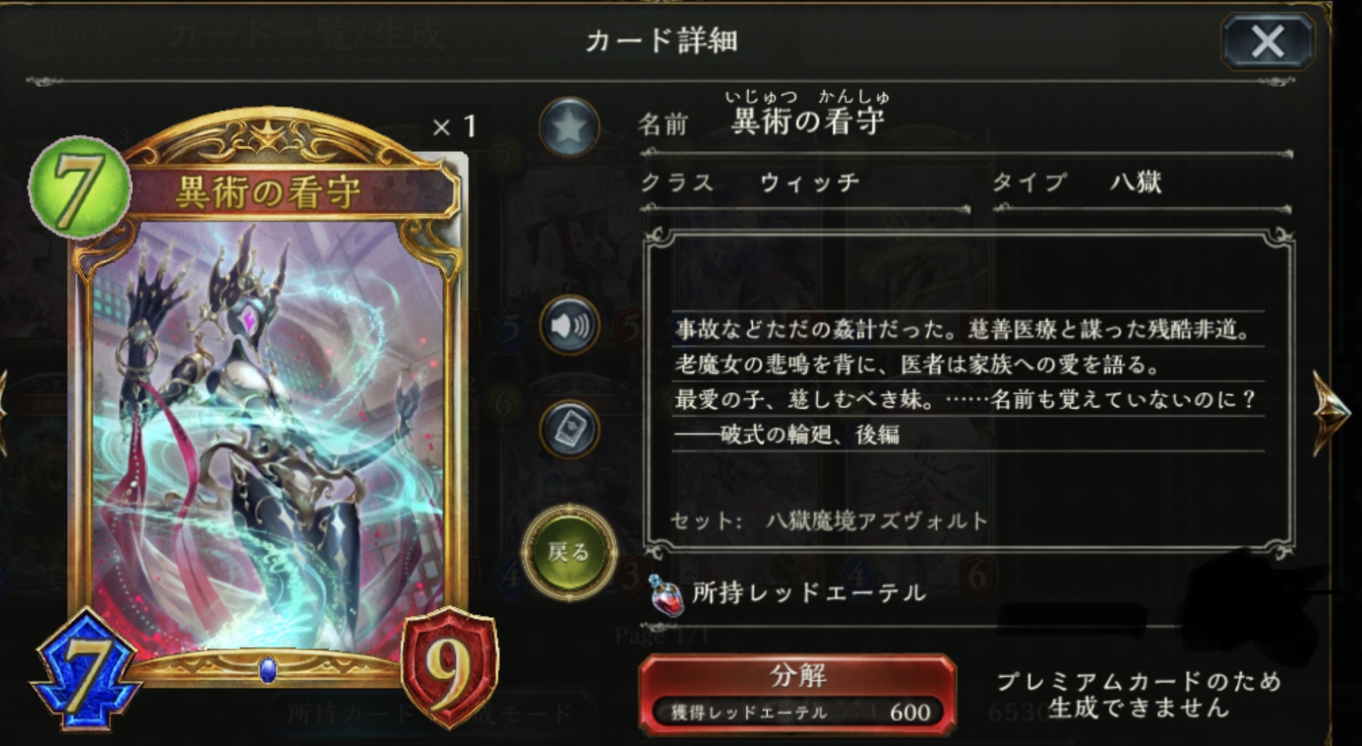This screenshot has width=1362, height=746.
Task: Click the blue gem at card bottom
Action: [268, 669]
